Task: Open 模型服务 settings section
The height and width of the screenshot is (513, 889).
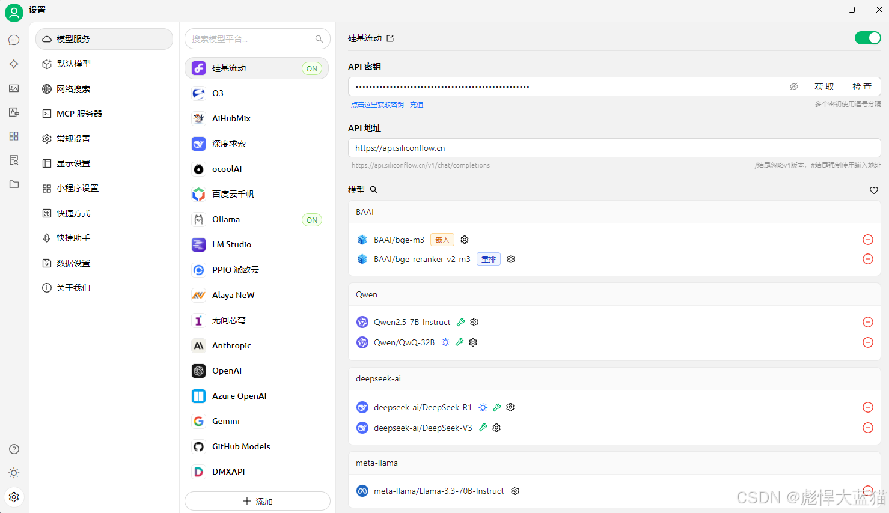Action: (x=105, y=39)
